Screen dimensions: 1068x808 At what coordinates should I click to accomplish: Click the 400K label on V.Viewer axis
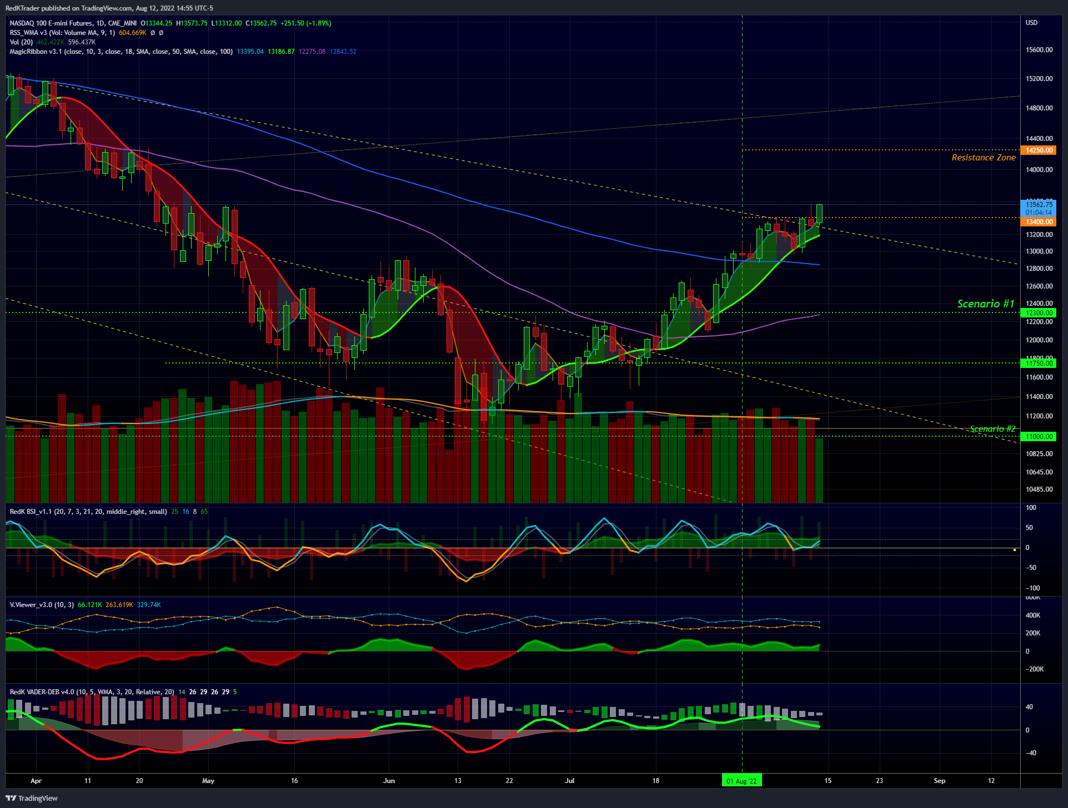(1033, 615)
